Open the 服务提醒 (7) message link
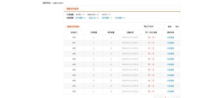This screenshot has width=223, height=98. (x=107, y=18)
